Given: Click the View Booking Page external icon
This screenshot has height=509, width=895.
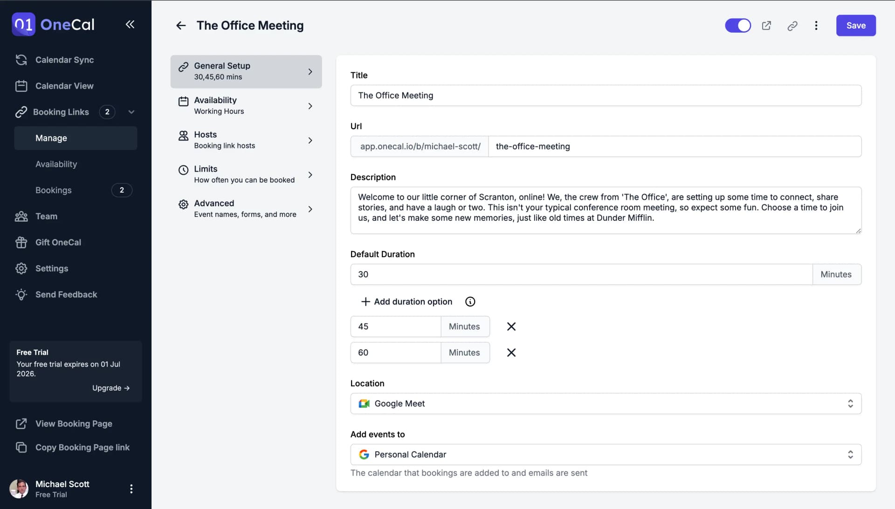Looking at the screenshot, I should 21,424.
